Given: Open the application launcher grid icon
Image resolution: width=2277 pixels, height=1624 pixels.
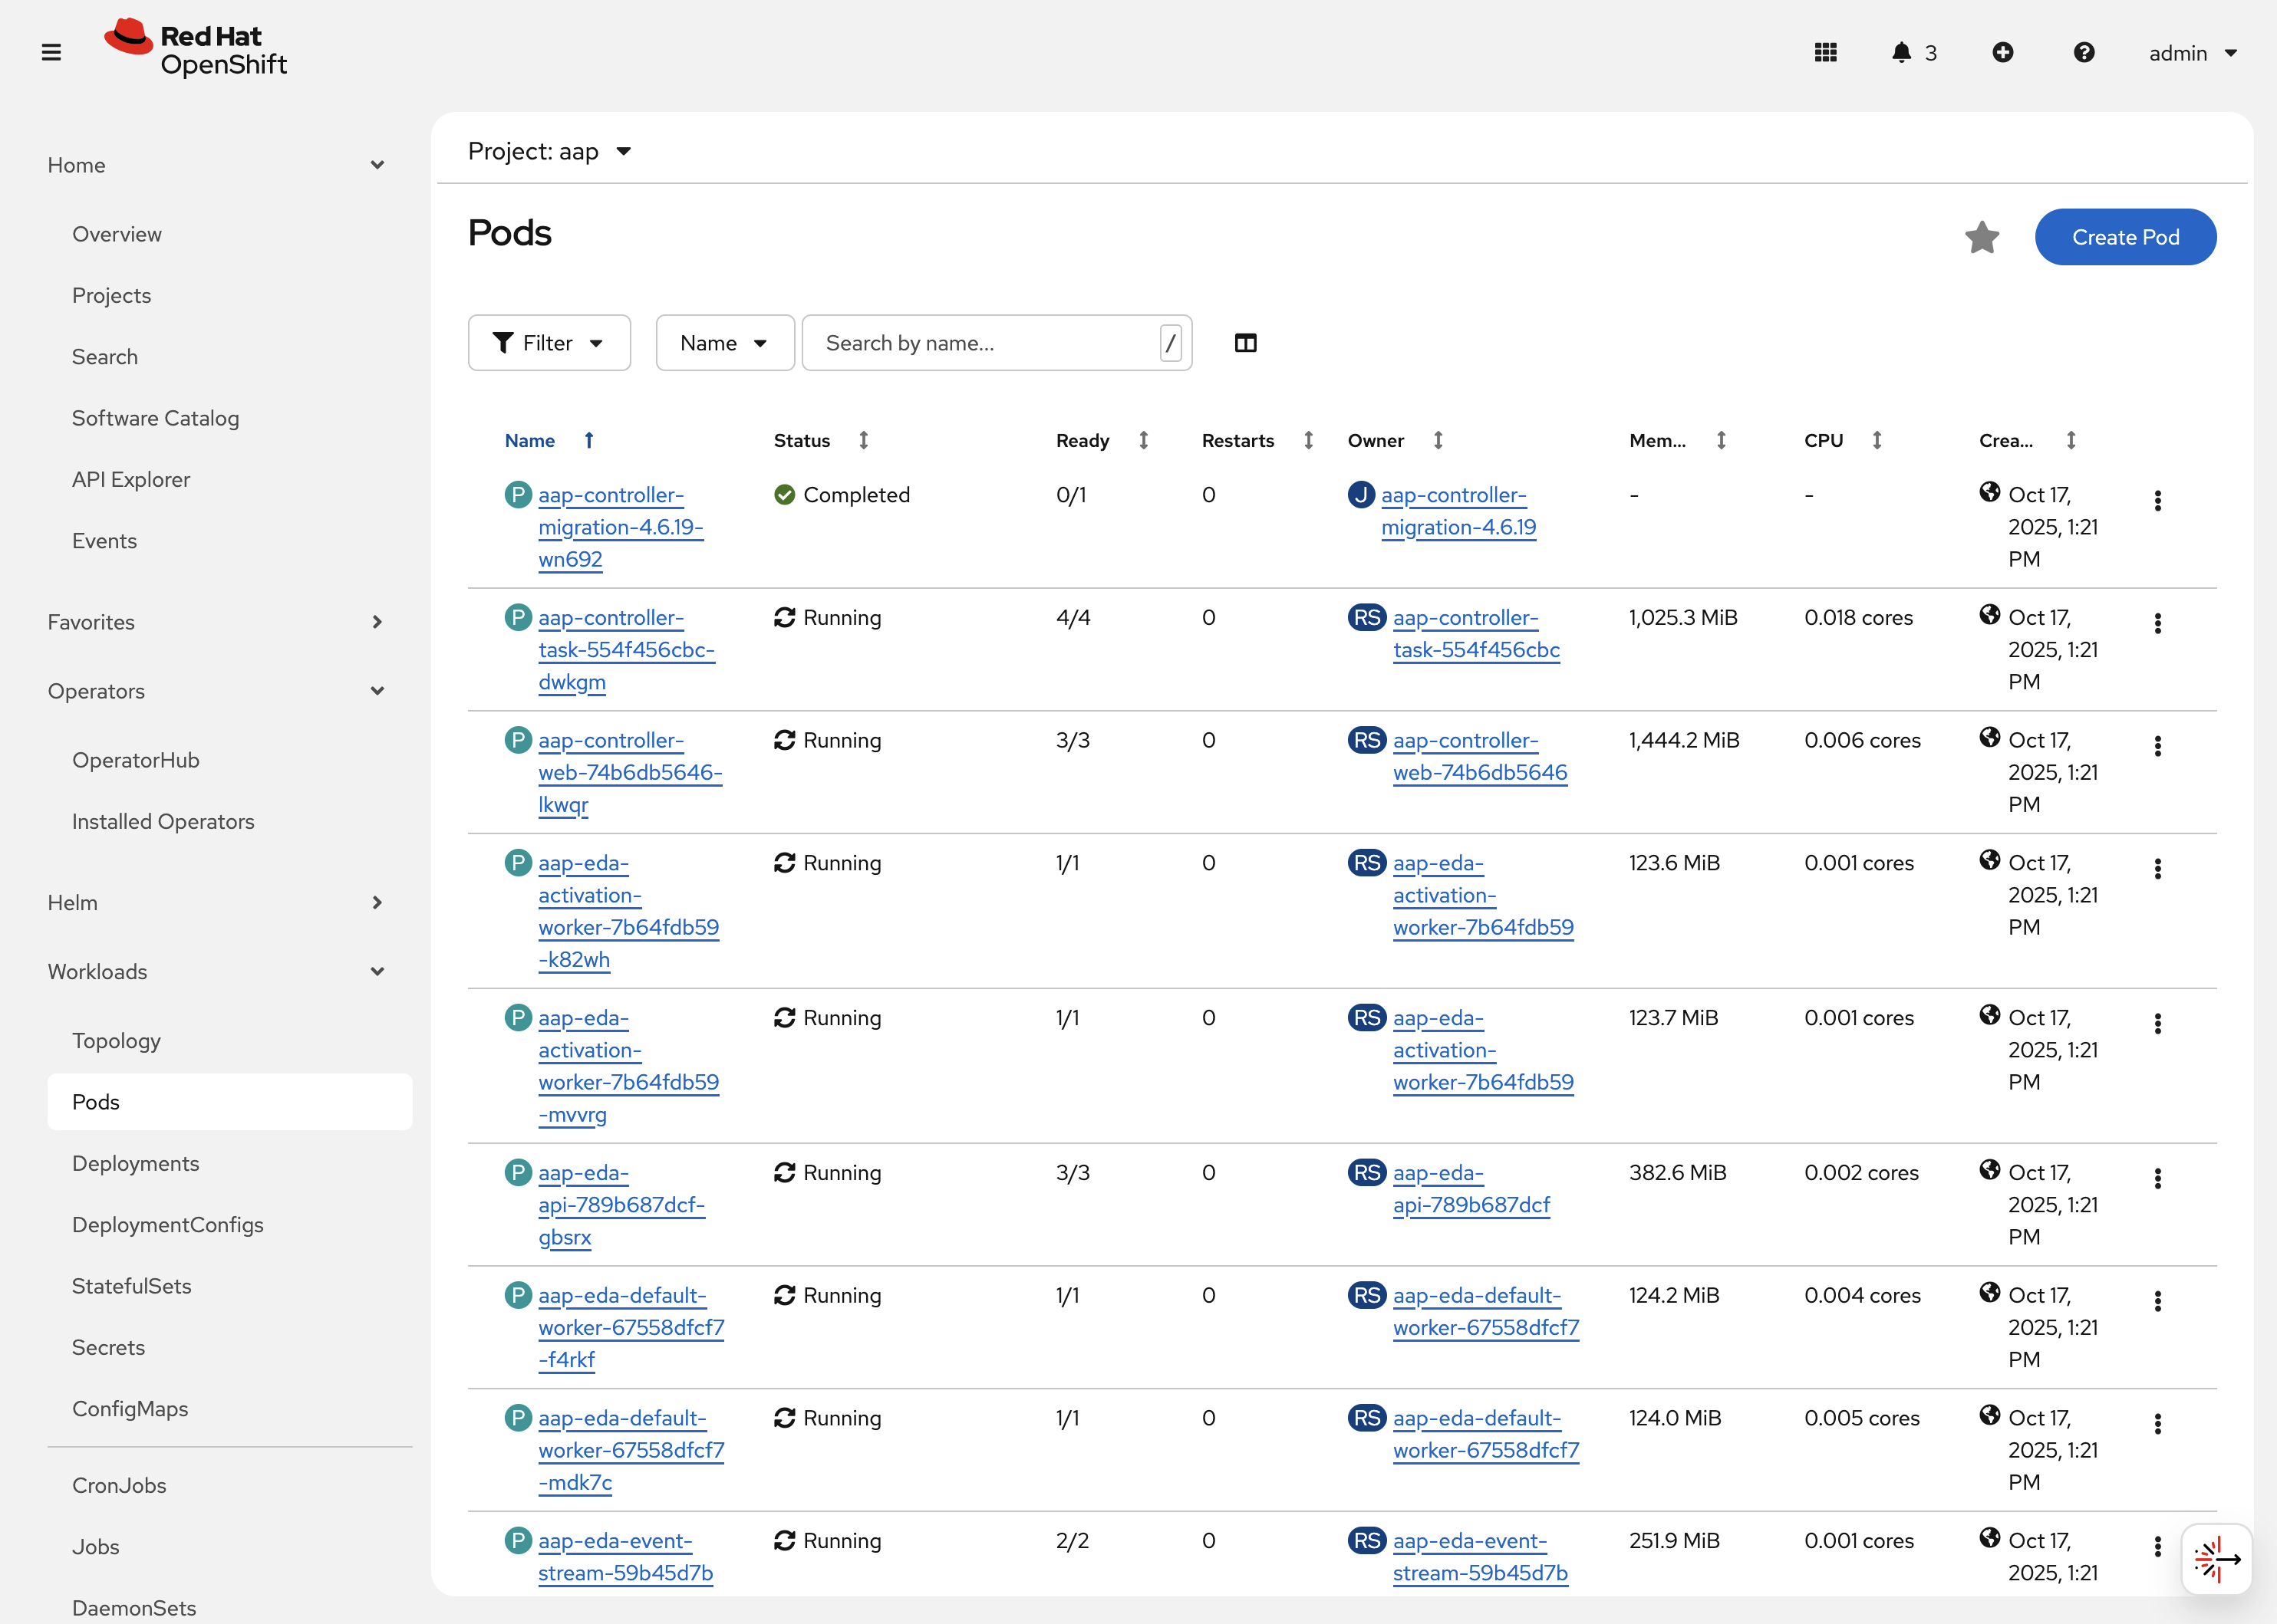Looking at the screenshot, I should coord(1825,52).
